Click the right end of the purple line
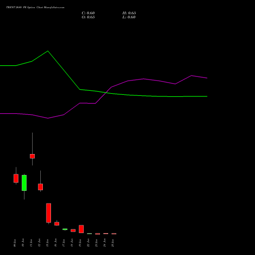The image size is (255, 255). [x=207, y=78]
